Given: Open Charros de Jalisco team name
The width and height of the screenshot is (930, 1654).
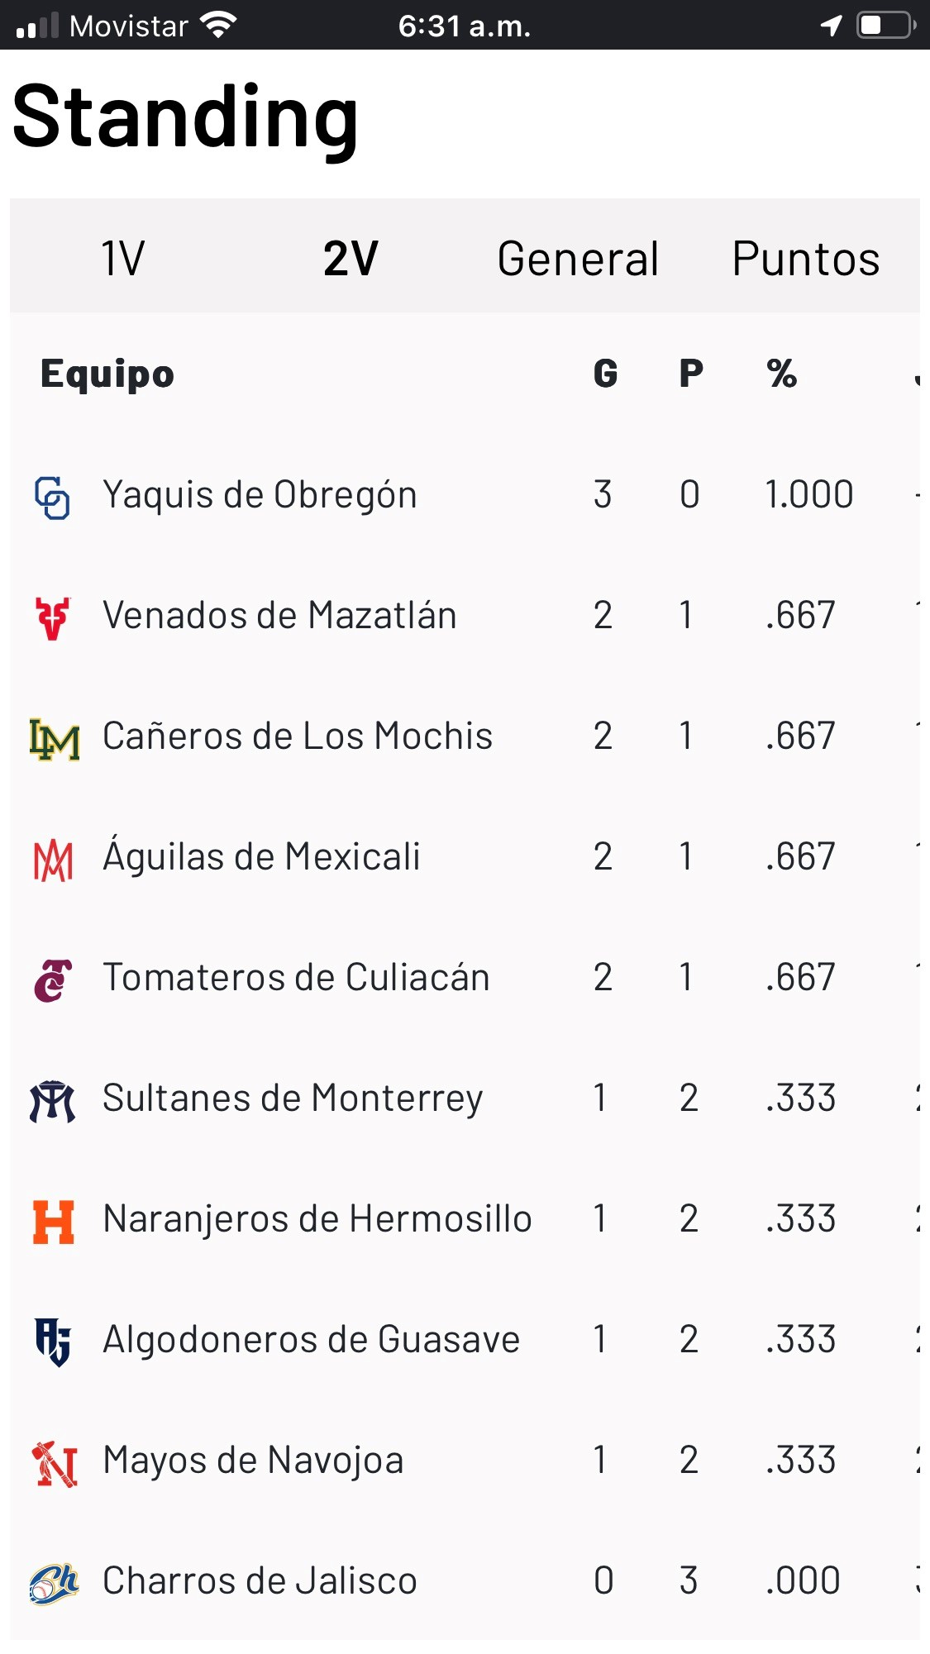Looking at the screenshot, I should [260, 1581].
